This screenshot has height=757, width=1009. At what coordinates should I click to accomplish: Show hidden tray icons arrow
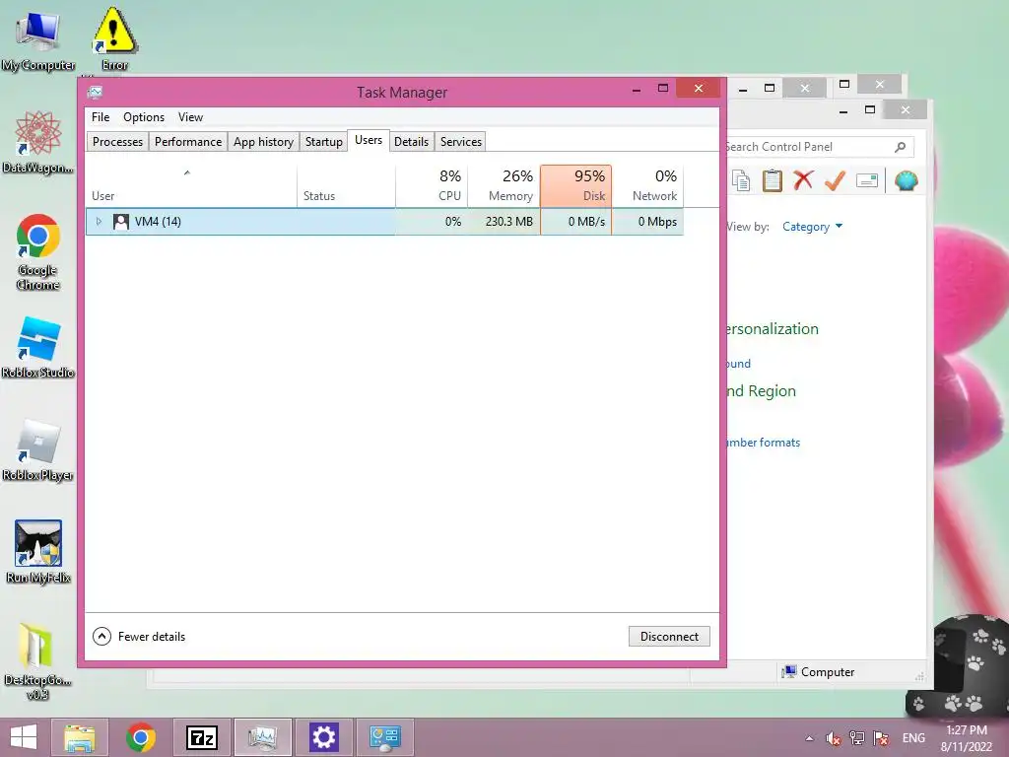tap(809, 738)
